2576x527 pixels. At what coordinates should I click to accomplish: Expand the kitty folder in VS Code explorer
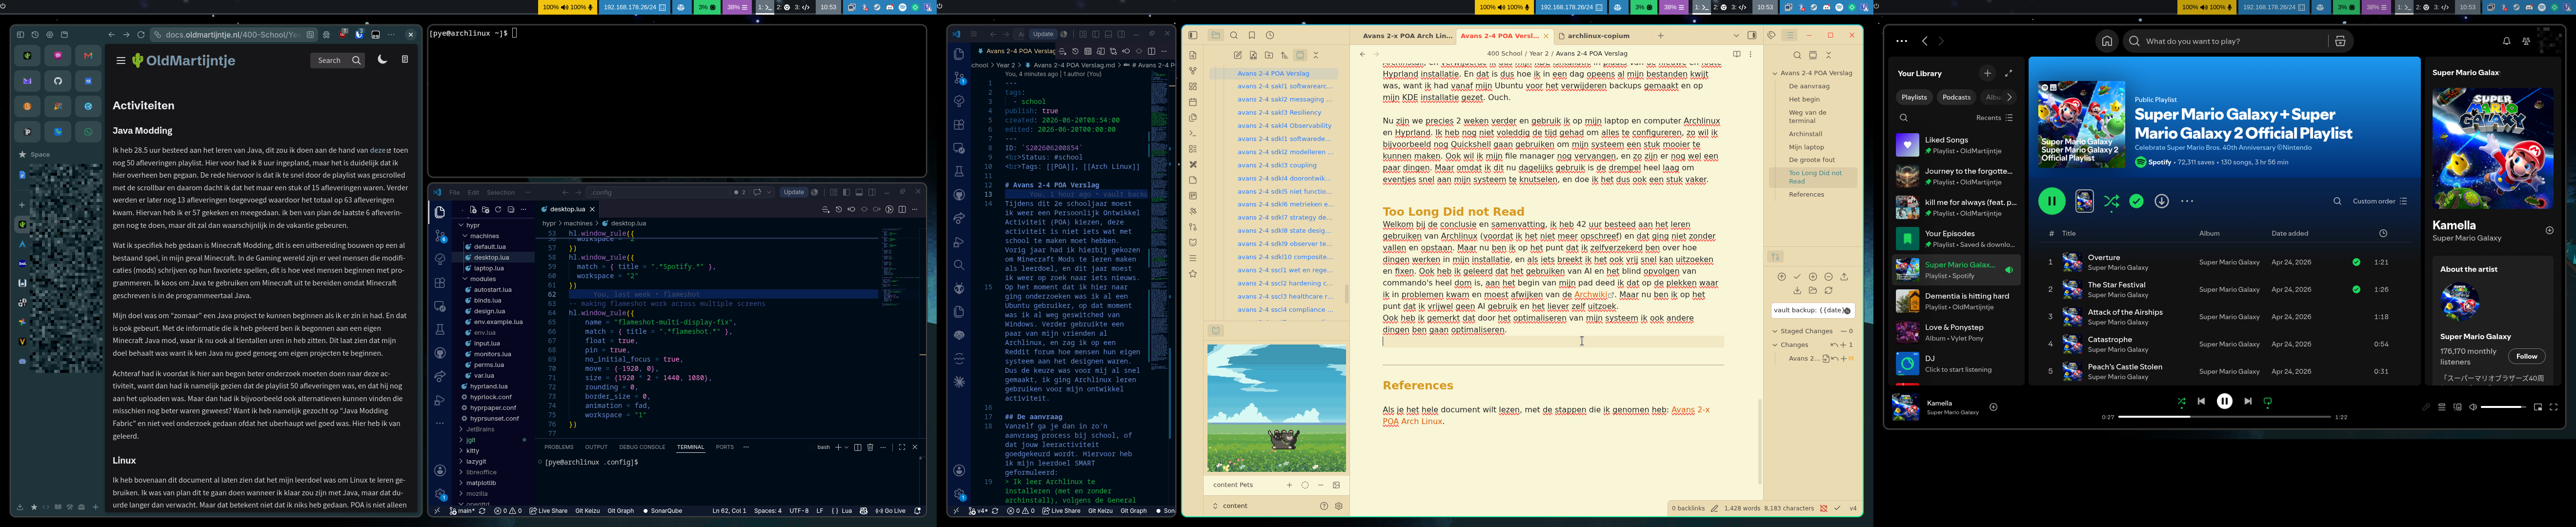[472, 451]
